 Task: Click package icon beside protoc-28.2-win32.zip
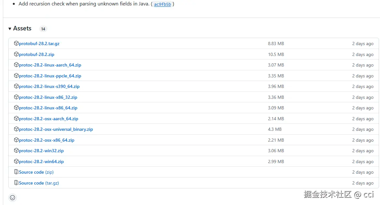coord(16,151)
